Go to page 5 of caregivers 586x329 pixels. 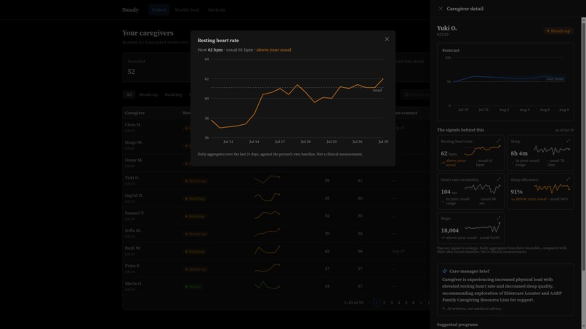(406, 302)
